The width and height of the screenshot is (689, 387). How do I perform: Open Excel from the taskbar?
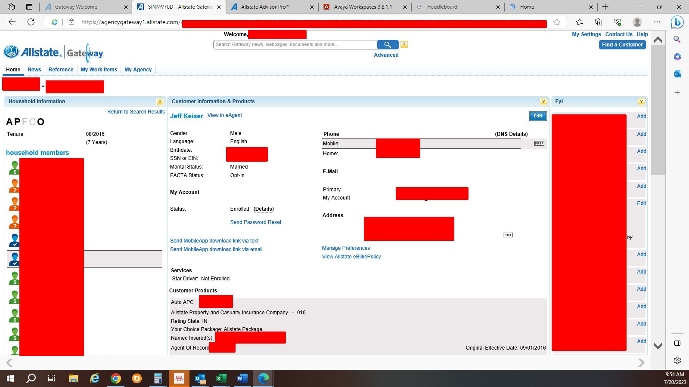[221, 378]
